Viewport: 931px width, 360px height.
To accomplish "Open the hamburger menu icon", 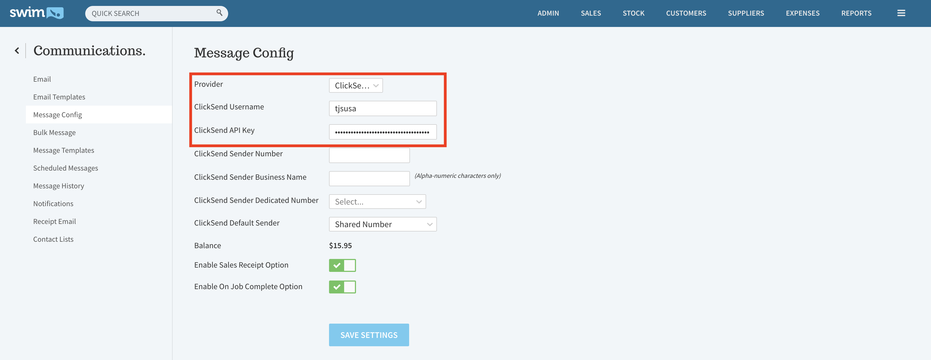I will (x=901, y=13).
